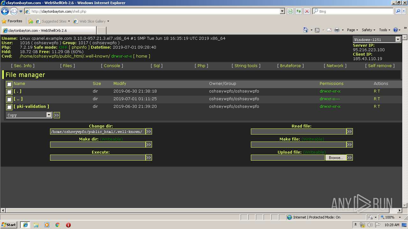Expand the Suggested Sites dropdown
The image size is (408, 229).
click(x=69, y=21)
